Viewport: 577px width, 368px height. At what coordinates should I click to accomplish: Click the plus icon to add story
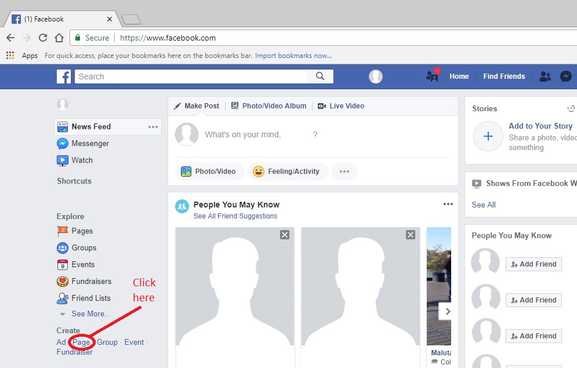(x=488, y=136)
